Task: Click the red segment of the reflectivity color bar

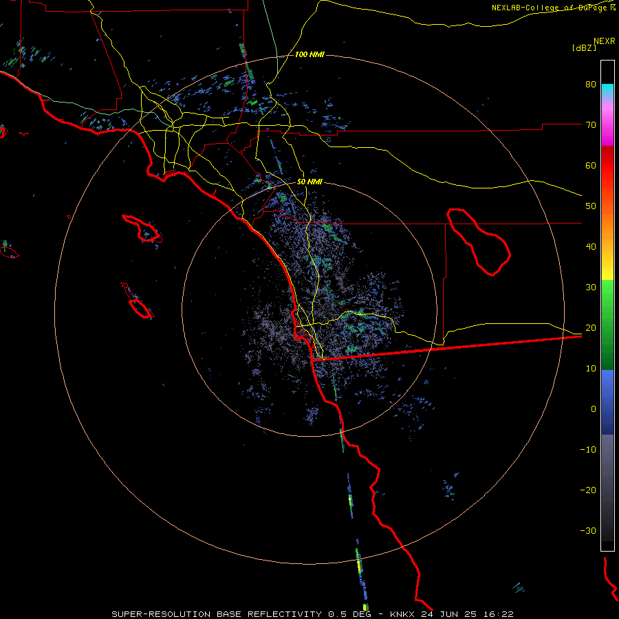Action: click(607, 166)
